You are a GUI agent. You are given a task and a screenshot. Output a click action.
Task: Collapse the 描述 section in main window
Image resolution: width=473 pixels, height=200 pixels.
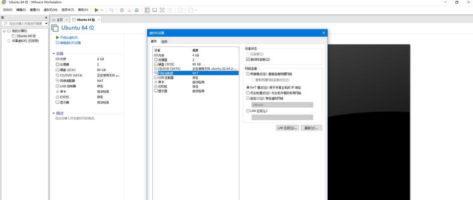[x=54, y=113]
